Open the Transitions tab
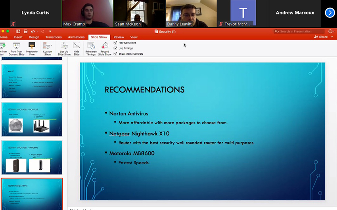Image resolution: width=337 pixels, height=210 pixels. [x=54, y=37]
